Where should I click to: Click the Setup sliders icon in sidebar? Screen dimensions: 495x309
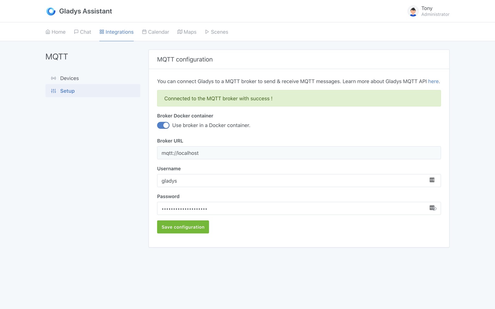click(x=53, y=91)
